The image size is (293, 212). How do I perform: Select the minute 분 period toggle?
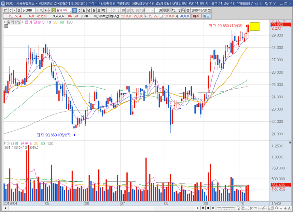(x=94, y=10)
